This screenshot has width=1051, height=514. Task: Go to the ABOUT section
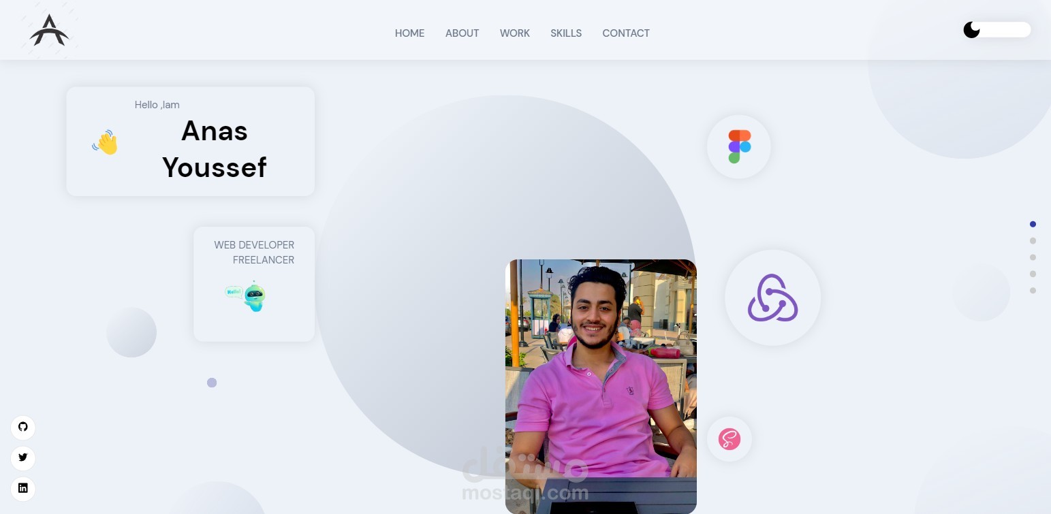click(x=462, y=33)
